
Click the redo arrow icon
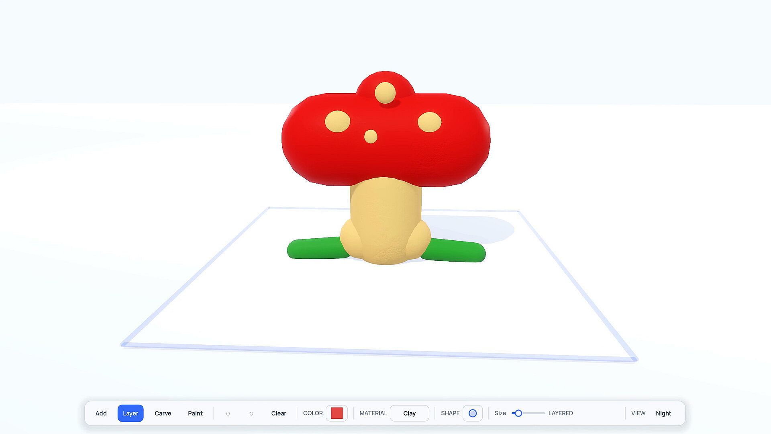coord(251,414)
